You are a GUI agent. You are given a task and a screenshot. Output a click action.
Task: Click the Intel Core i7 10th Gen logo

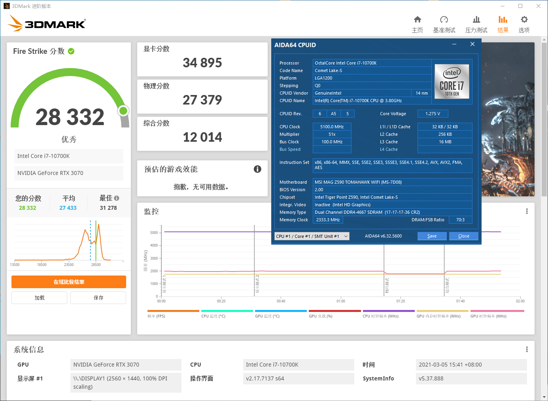tap(452, 82)
